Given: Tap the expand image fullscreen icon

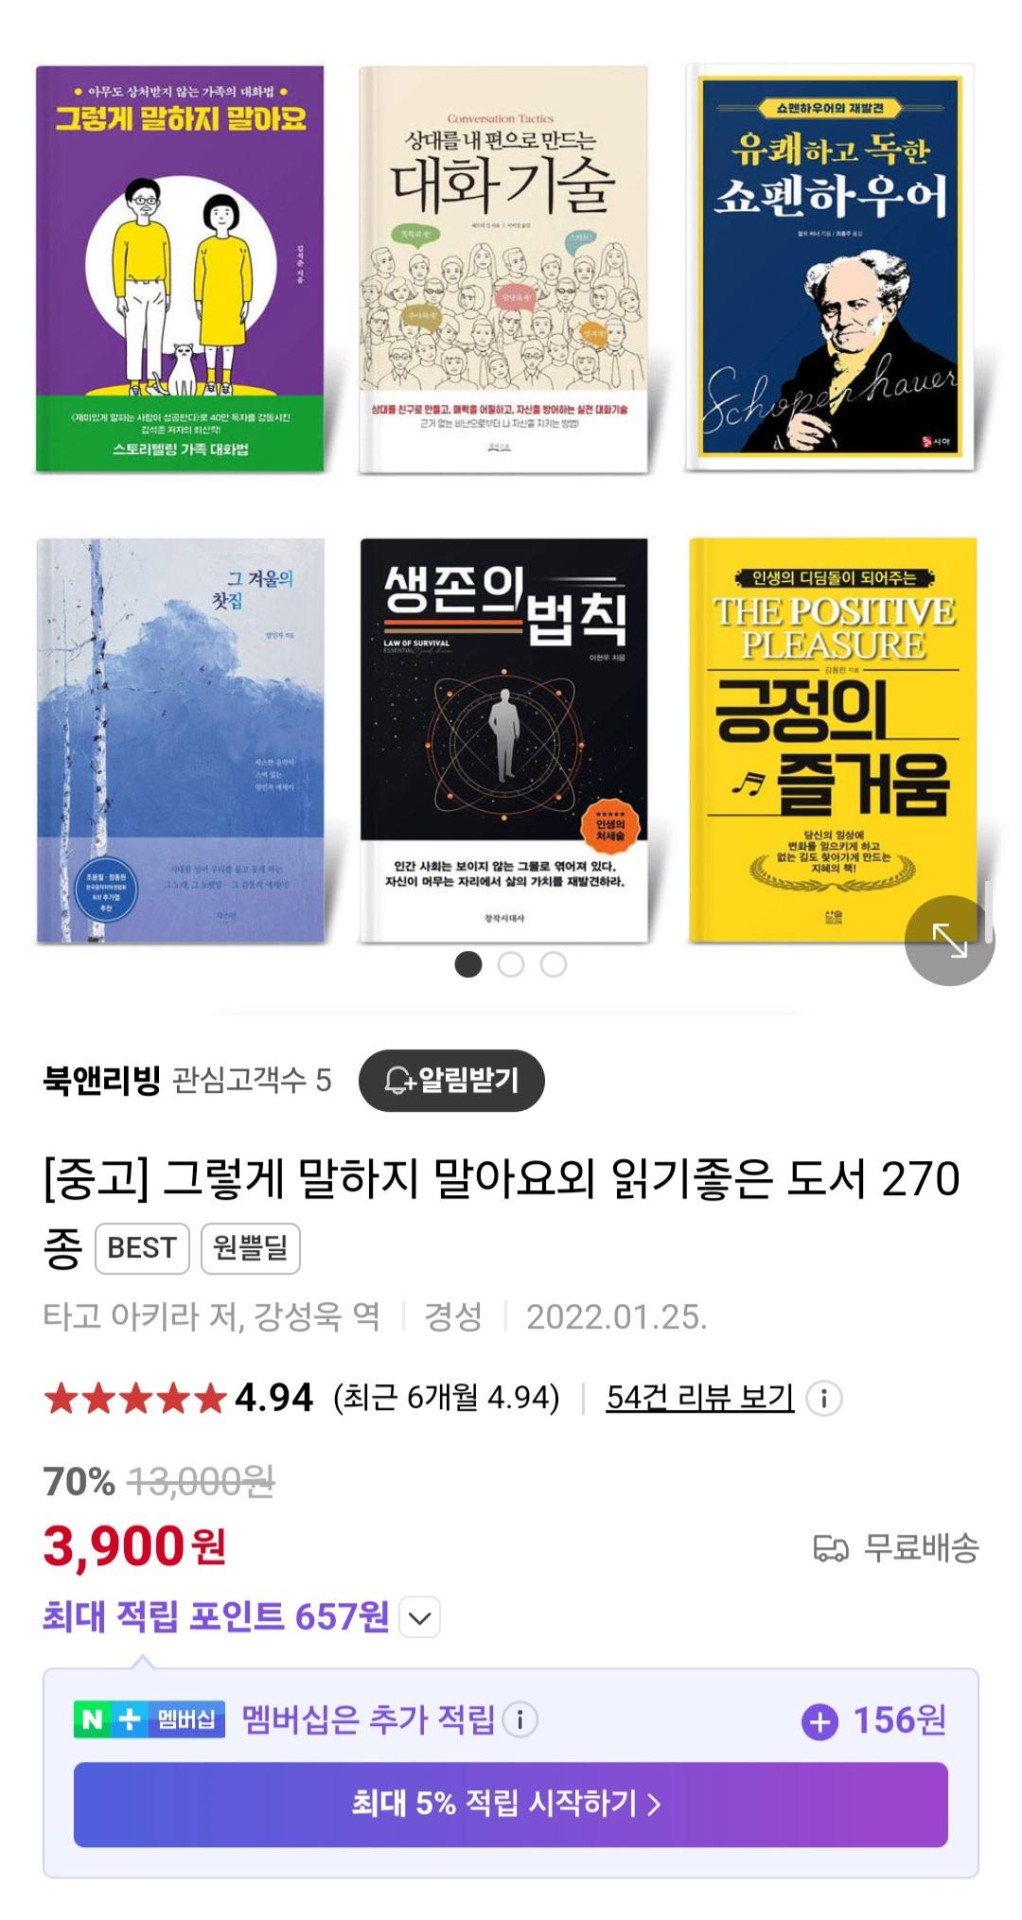Looking at the screenshot, I should 949,940.
